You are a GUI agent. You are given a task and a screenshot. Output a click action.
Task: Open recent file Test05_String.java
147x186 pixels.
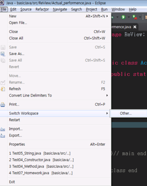point(55,153)
